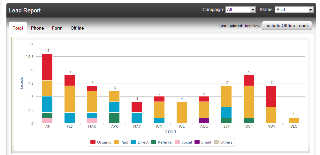Toggle the Email legend swatch
Viewport: 320px width, 155px height.
tap(197, 142)
